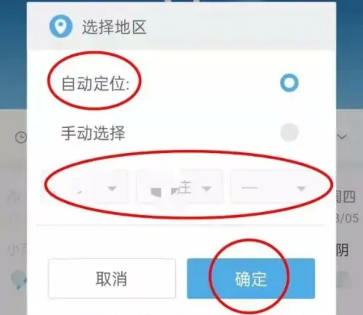This screenshot has width=363, height=315.
Task: Open the first province dropdown
Action: [85, 187]
